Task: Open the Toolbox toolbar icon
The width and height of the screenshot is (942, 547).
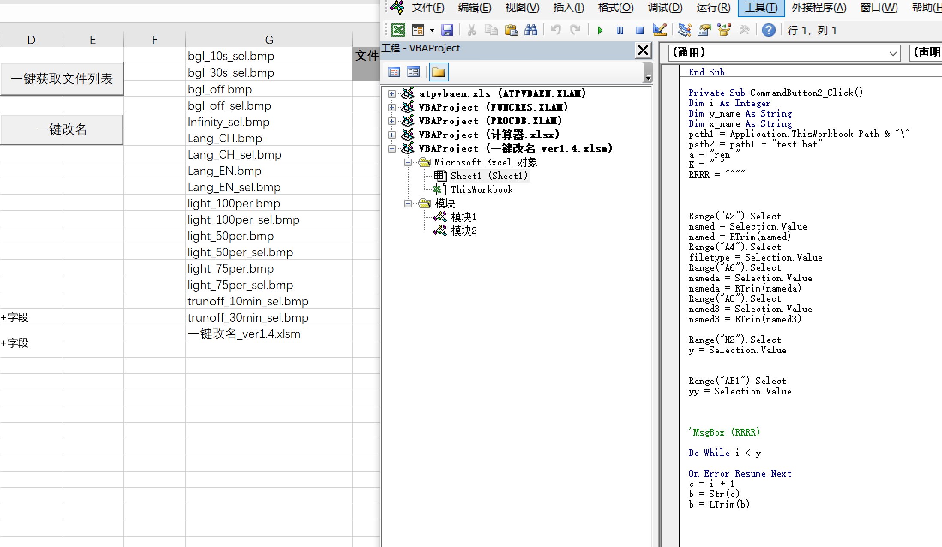Action: click(x=744, y=30)
